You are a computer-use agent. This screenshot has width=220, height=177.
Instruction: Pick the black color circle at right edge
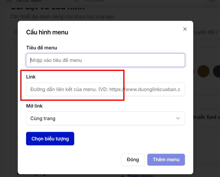click(x=217, y=71)
